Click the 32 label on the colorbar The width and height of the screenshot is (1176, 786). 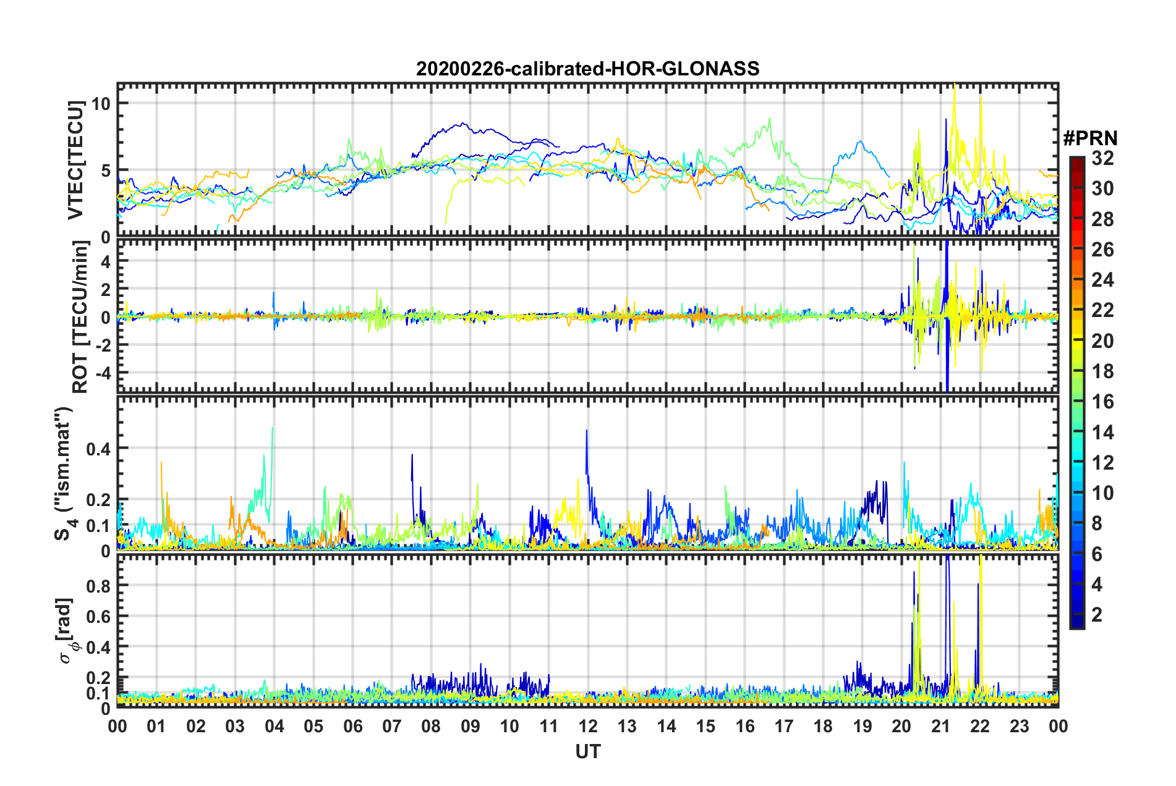[1102, 158]
